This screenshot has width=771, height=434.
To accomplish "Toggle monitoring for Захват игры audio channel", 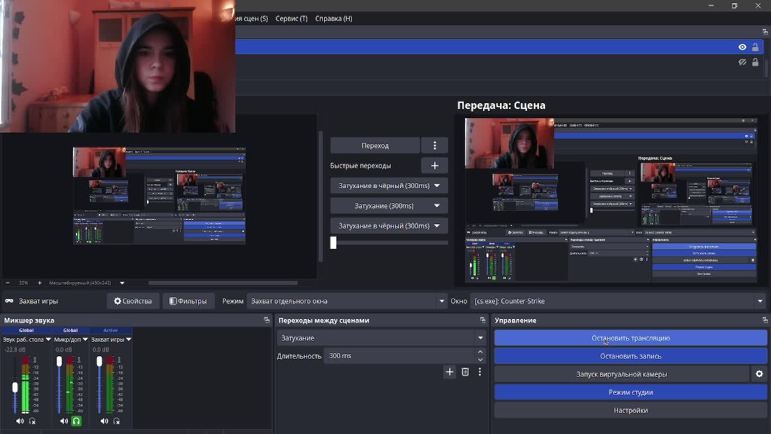I will [x=117, y=421].
